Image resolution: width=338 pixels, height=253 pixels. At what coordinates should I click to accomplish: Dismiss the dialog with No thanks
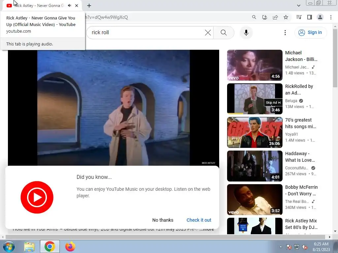(163, 220)
